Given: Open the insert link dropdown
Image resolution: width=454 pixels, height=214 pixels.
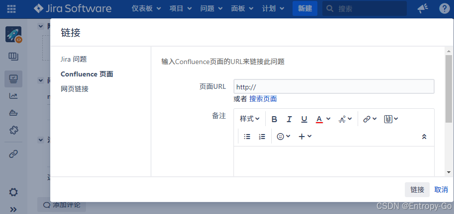Looking at the screenshot, I should [x=370, y=119].
